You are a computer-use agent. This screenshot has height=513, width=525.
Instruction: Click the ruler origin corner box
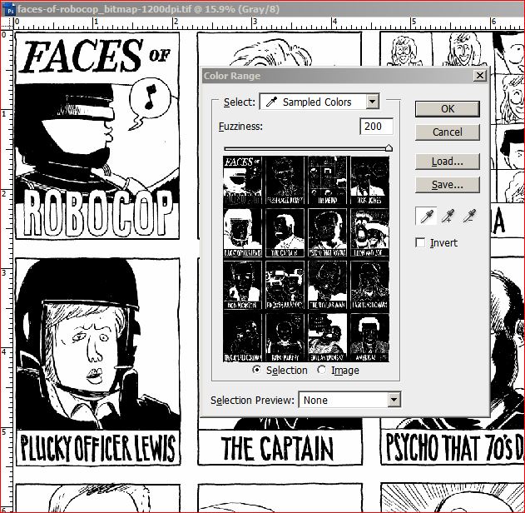[7, 23]
